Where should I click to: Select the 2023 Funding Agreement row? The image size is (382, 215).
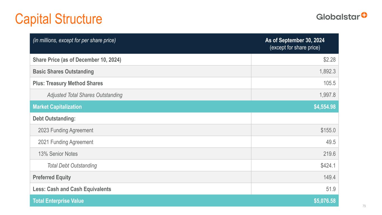tap(65, 130)
